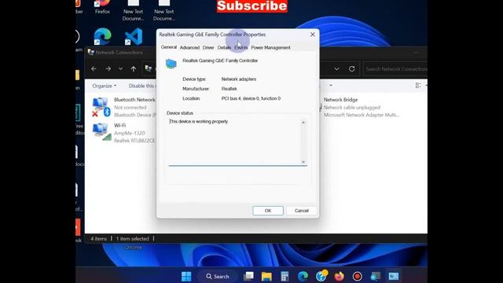Image resolution: width=503 pixels, height=283 pixels.
Task: Open recent locations dropdown in Network Connections
Action: tap(120, 68)
